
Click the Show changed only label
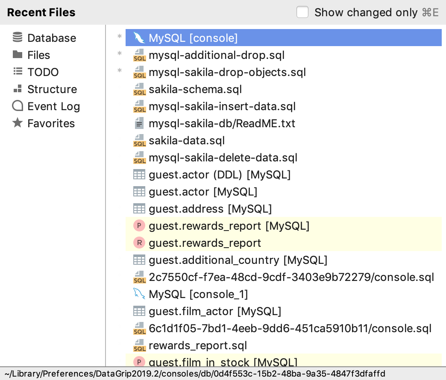click(x=366, y=12)
